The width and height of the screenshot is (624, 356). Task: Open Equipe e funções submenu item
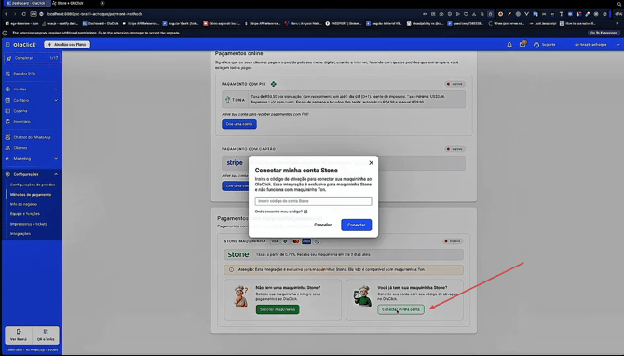tap(24, 214)
